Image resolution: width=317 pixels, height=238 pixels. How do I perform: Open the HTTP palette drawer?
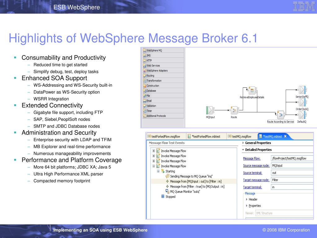[x=163, y=60]
